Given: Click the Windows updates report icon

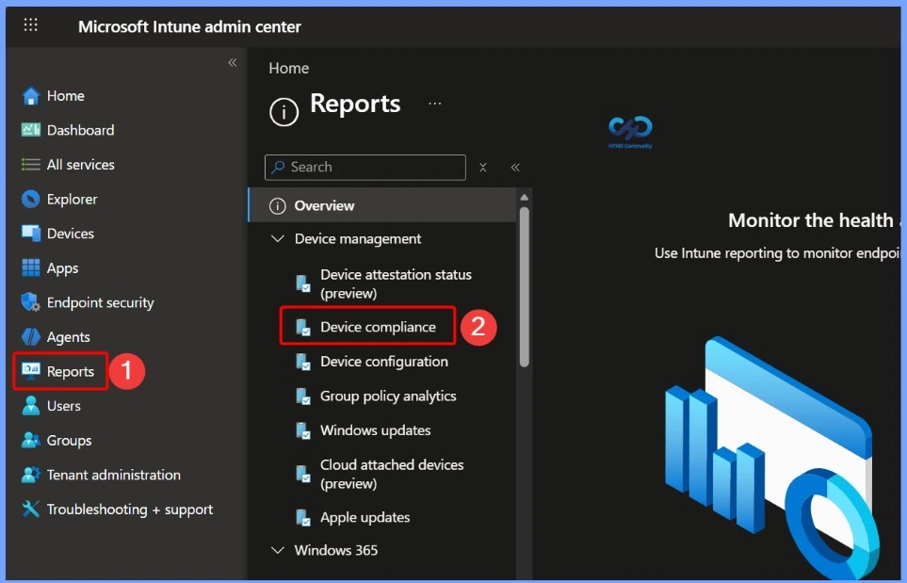Looking at the screenshot, I should click(303, 430).
